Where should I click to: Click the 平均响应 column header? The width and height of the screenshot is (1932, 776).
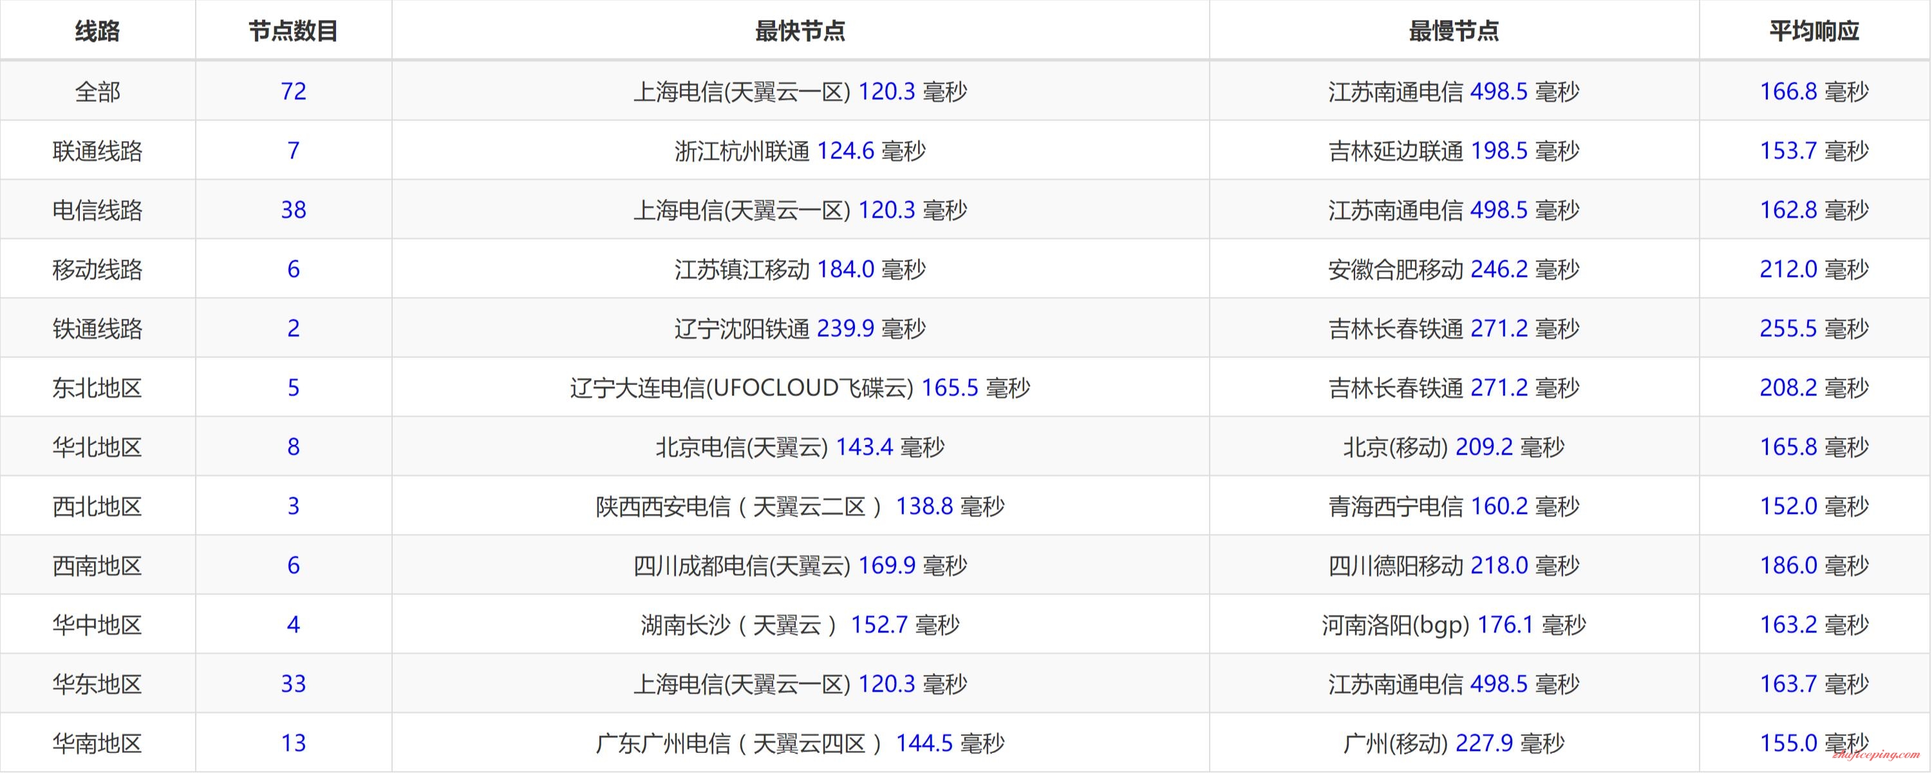tap(1814, 31)
